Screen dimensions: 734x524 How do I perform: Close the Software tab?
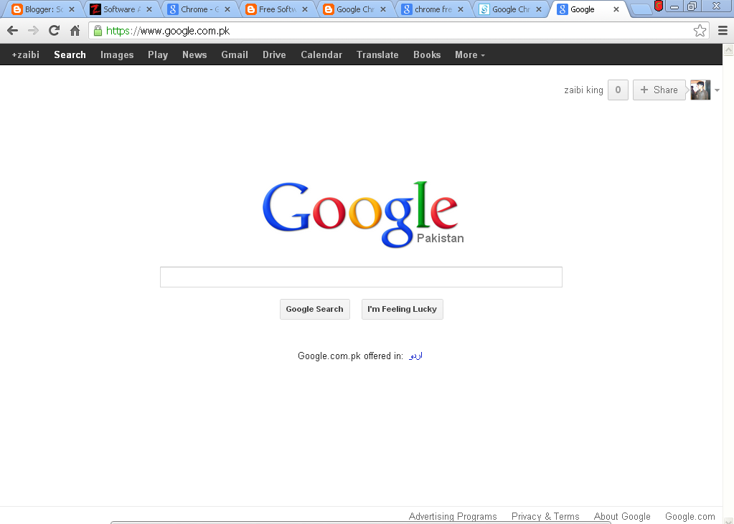(x=149, y=9)
